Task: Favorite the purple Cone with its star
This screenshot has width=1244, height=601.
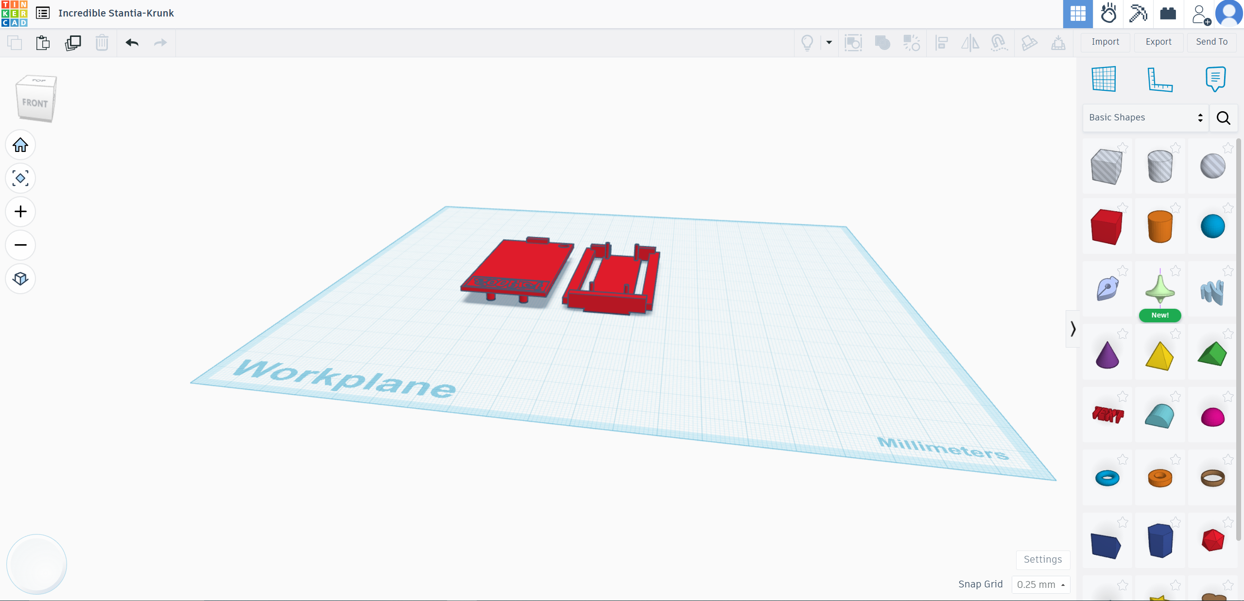Action: click(1123, 334)
